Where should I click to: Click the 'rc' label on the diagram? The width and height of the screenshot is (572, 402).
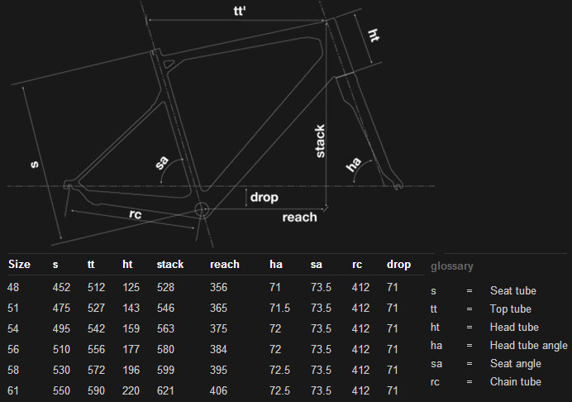pyautogui.click(x=136, y=214)
